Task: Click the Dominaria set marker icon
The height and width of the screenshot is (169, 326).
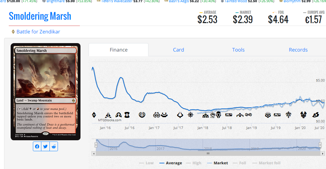Action: pos(219,115)
